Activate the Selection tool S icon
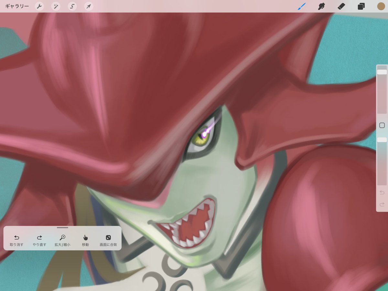 (x=72, y=6)
